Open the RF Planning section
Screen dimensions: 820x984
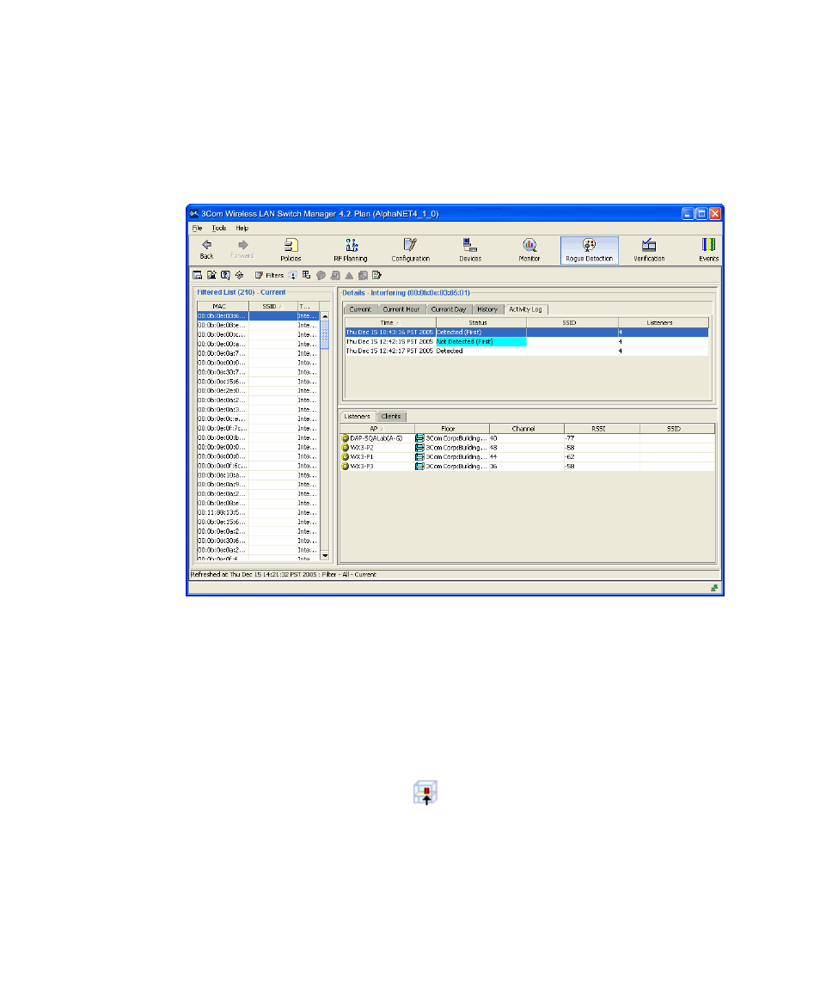click(351, 250)
